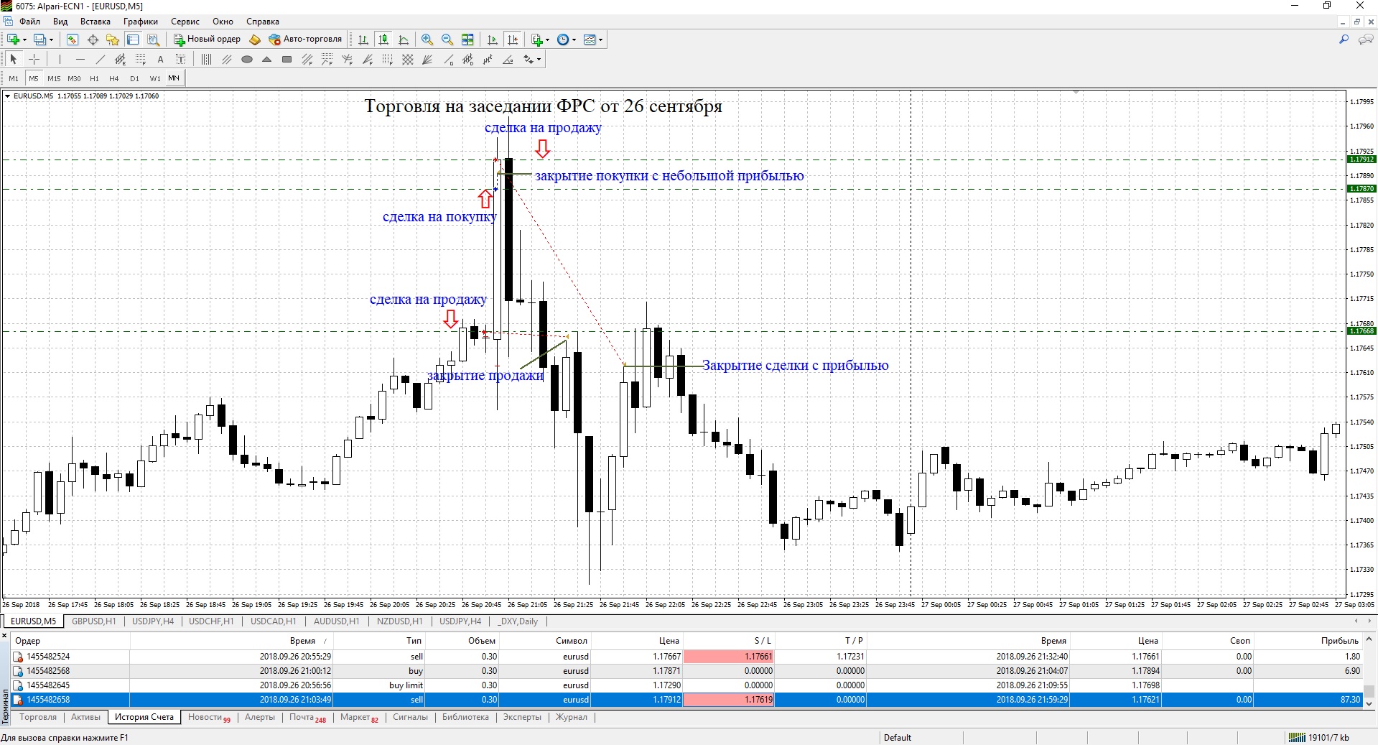1378x745 pixels.
Task: Toggle the Strategy Tester icon
Action: tap(153, 40)
